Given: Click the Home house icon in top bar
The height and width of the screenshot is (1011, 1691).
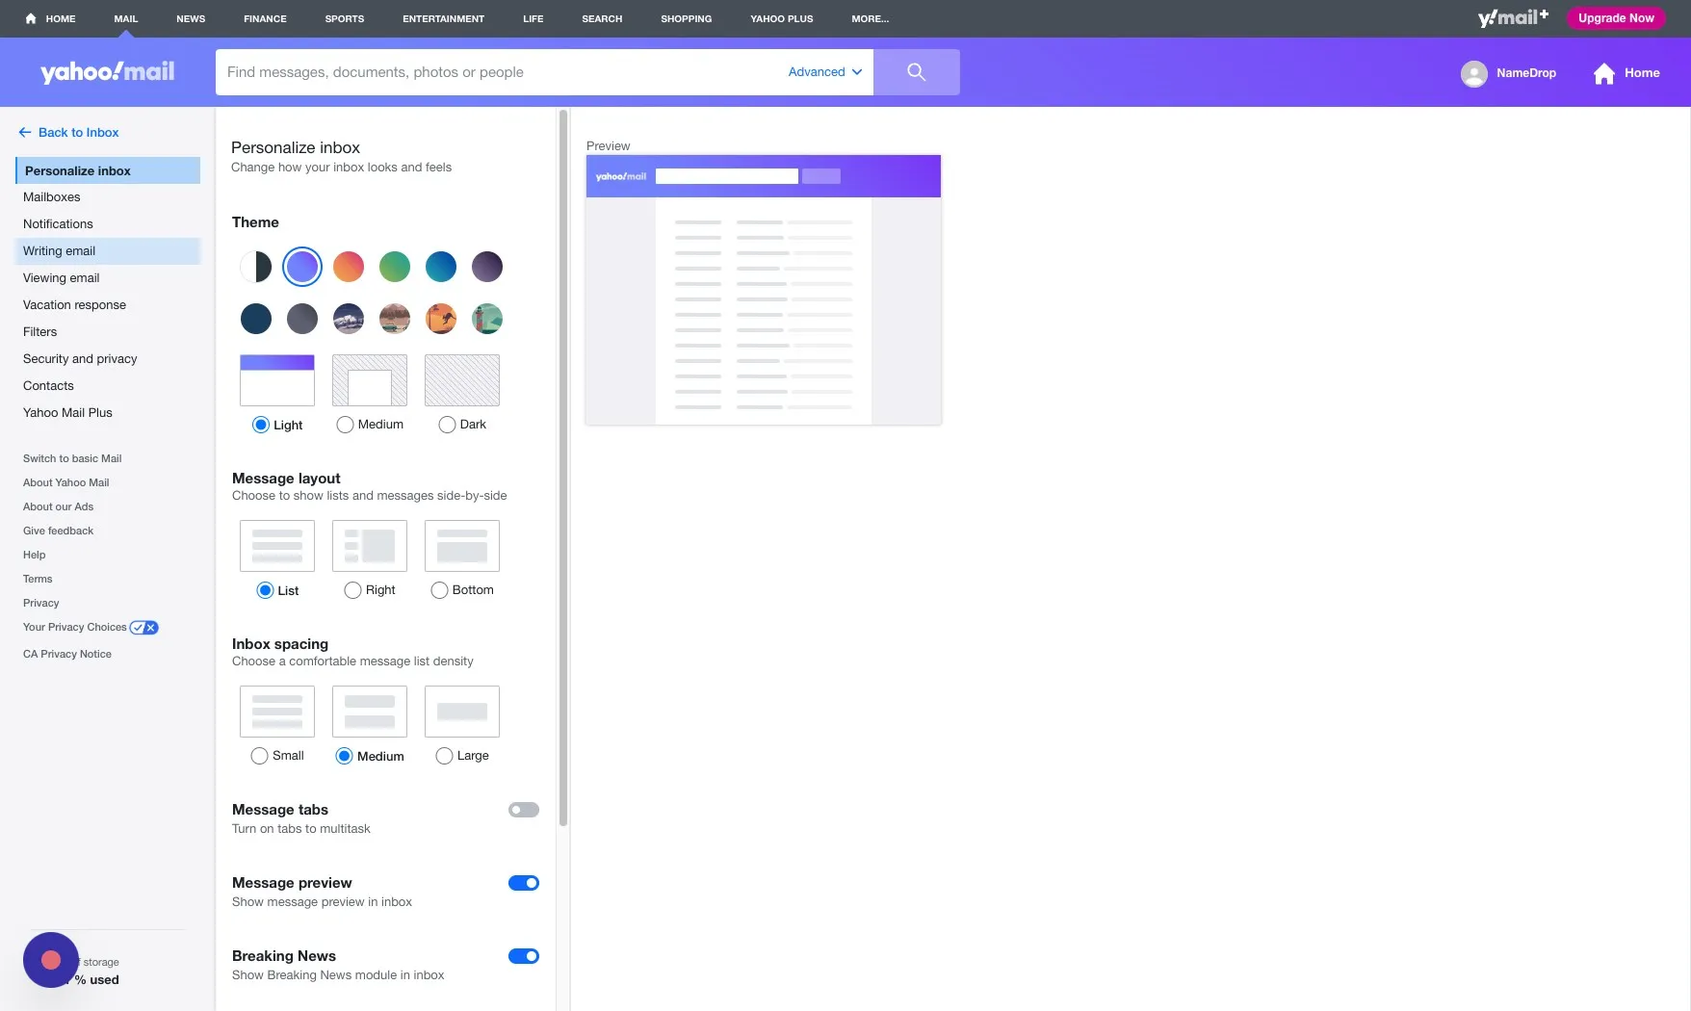Looking at the screenshot, I should point(30,18).
